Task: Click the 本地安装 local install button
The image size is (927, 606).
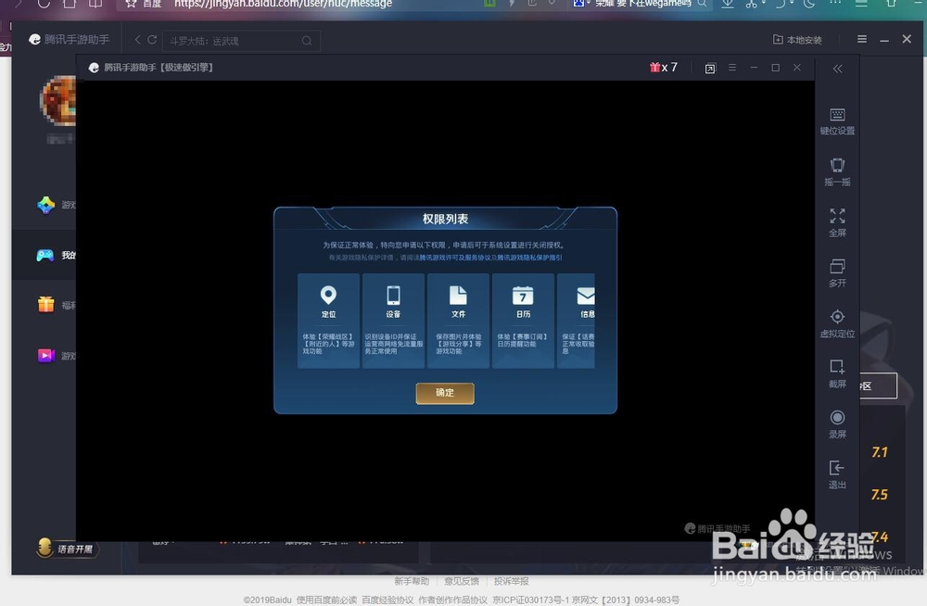Action: coord(797,40)
